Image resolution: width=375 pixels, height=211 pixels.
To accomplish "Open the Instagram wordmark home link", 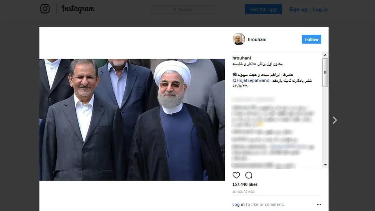I will click(78, 9).
